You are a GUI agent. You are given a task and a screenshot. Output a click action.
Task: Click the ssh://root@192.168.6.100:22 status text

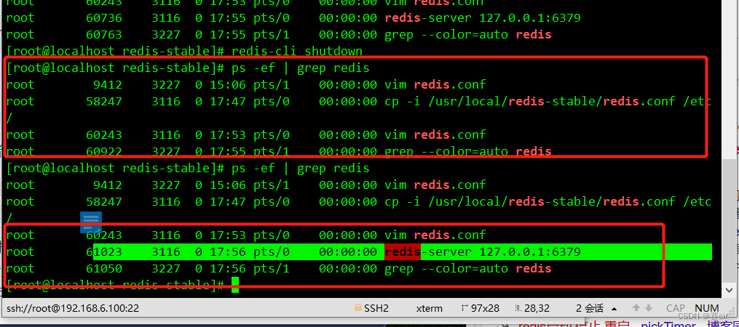[x=73, y=308]
